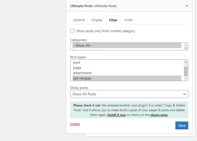The image size is (197, 141).
Task: Tick Show posts only from current category
Action: (72, 31)
